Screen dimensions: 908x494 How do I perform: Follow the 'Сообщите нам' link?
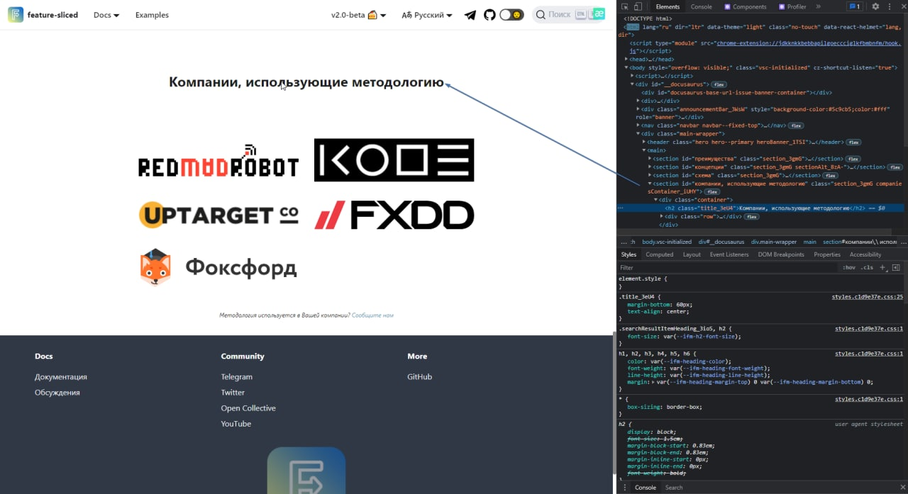[372, 315]
